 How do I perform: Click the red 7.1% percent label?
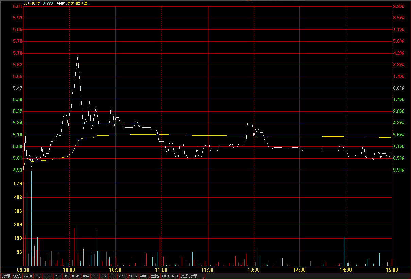click(x=398, y=29)
